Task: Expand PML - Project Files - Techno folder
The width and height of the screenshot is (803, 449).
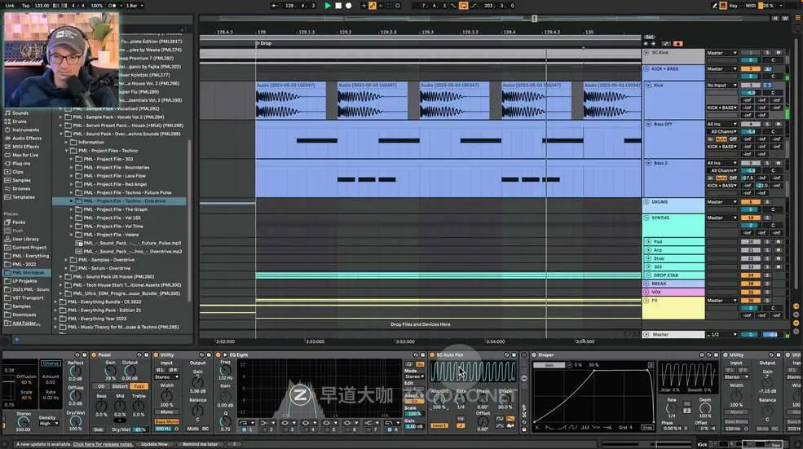Action: pos(68,151)
